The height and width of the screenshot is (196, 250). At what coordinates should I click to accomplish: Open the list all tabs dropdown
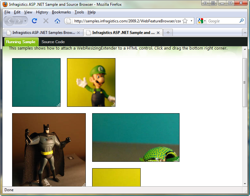point(245,33)
